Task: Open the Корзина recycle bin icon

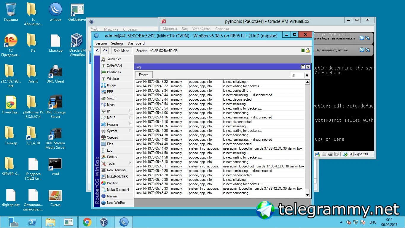Action: tap(11, 12)
